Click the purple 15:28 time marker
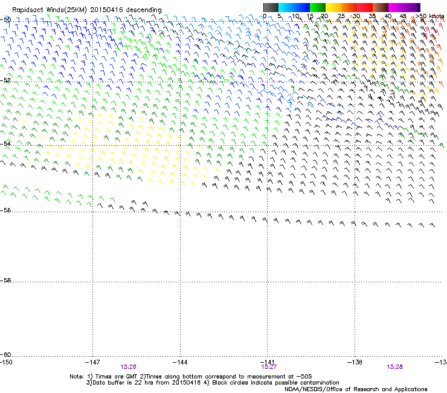 [394, 367]
